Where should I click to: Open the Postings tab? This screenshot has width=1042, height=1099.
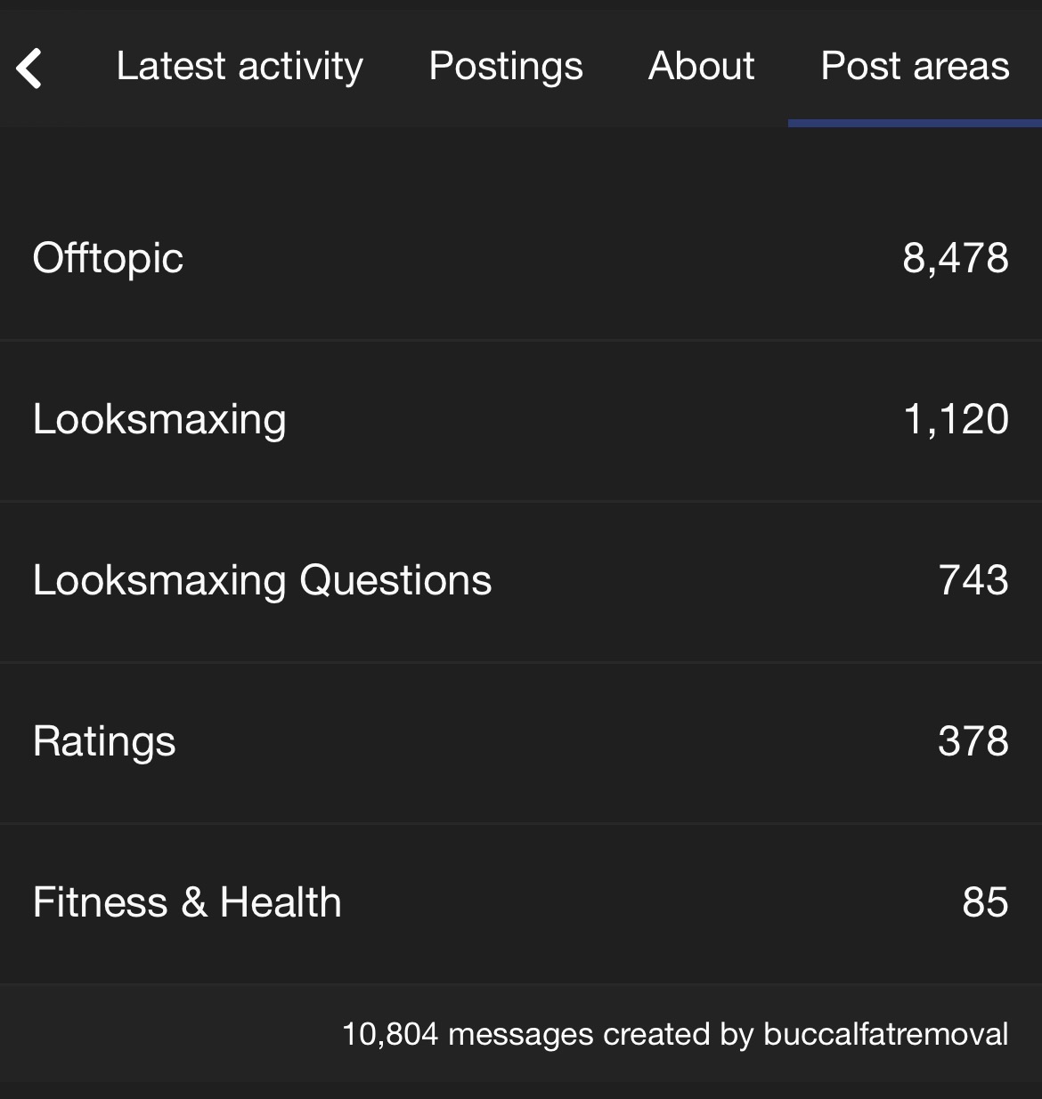(x=506, y=67)
